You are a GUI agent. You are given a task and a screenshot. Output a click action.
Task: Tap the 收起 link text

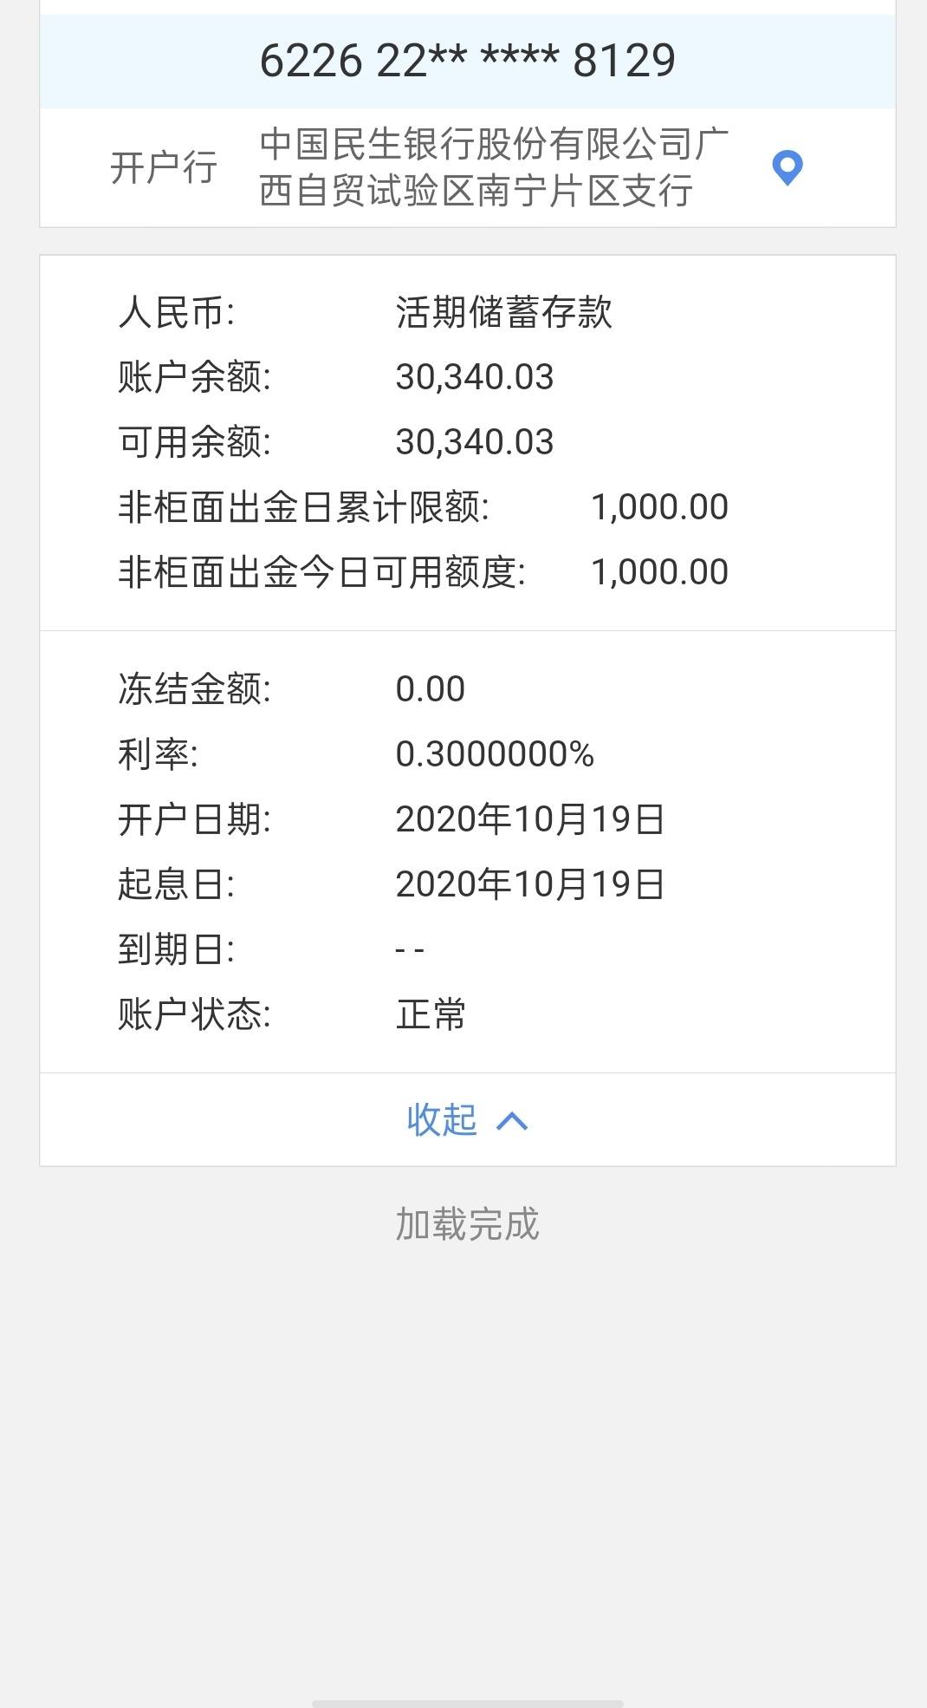point(442,1119)
